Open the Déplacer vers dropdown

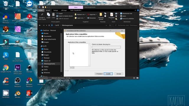tap(80, 14)
